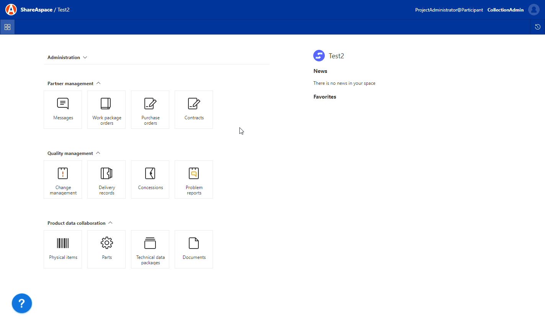This screenshot has width=545, height=326.
Task: Open Change management tile
Action: [63, 179]
